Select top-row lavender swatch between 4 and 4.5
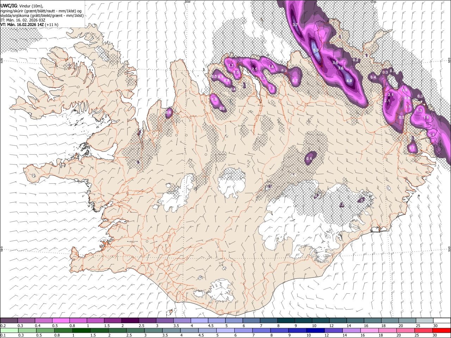Image resolution: width=451 pixels, height=338 pixels. tap(199, 321)
